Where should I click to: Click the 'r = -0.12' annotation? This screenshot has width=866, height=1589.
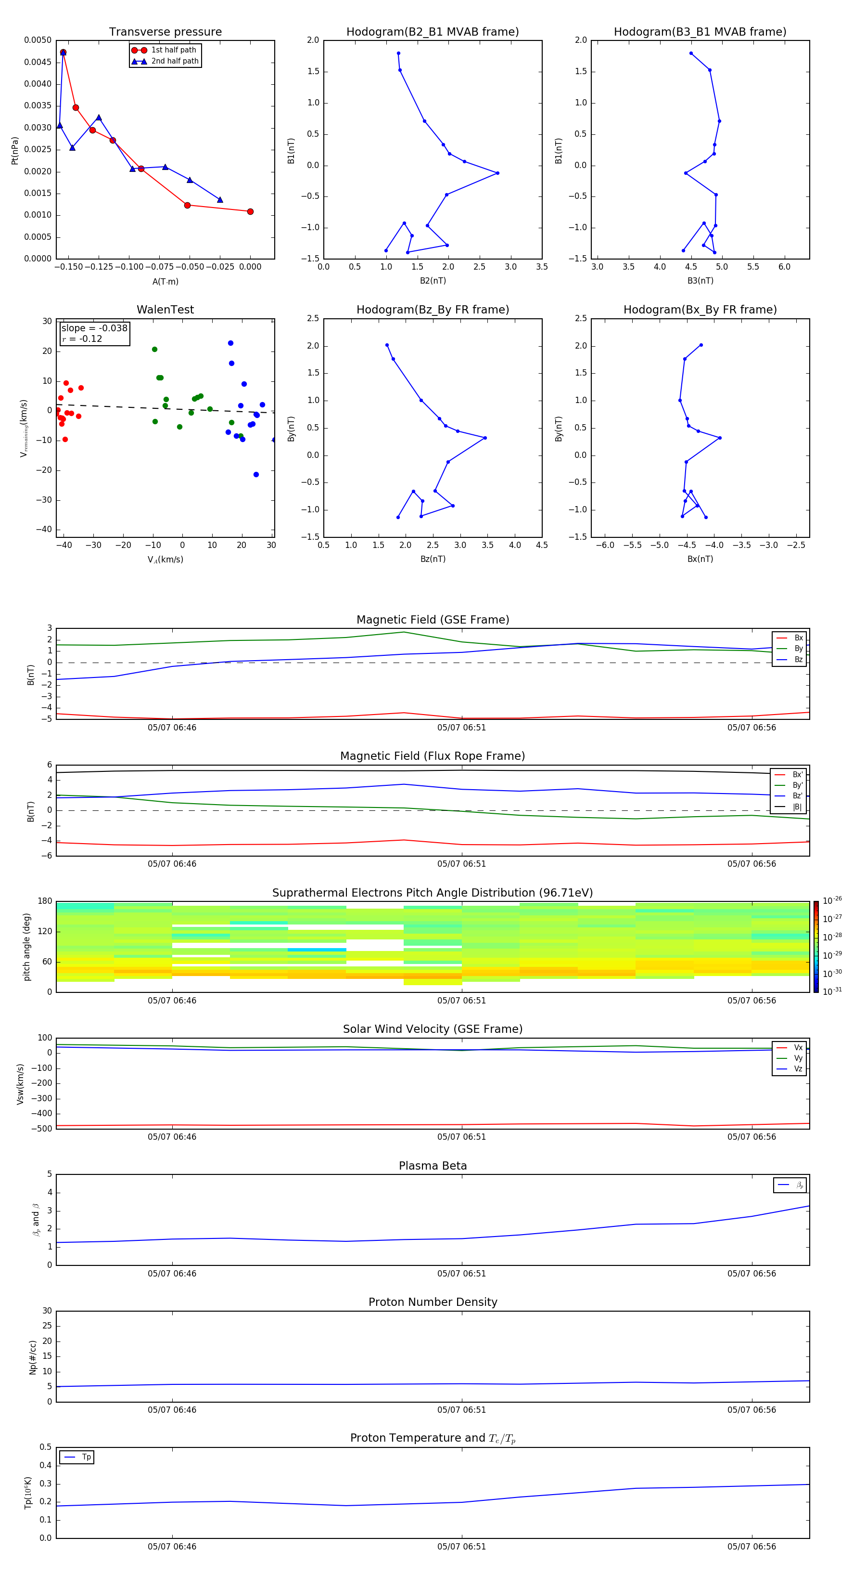pyautogui.click(x=82, y=339)
